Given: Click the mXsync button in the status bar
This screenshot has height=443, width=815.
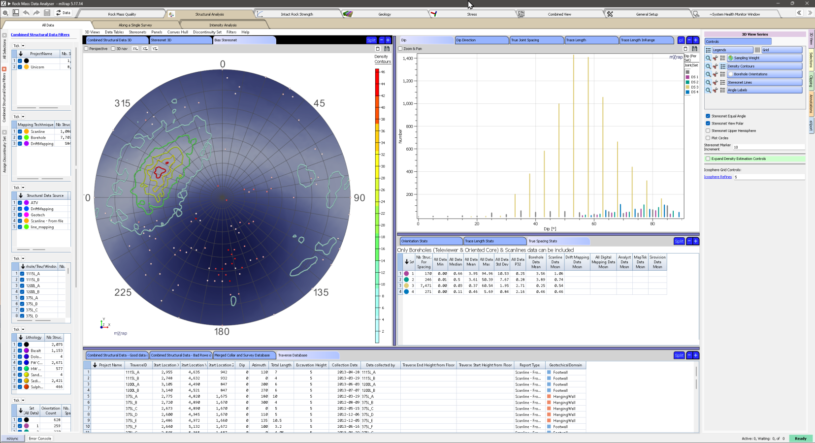Looking at the screenshot, I should (13, 439).
